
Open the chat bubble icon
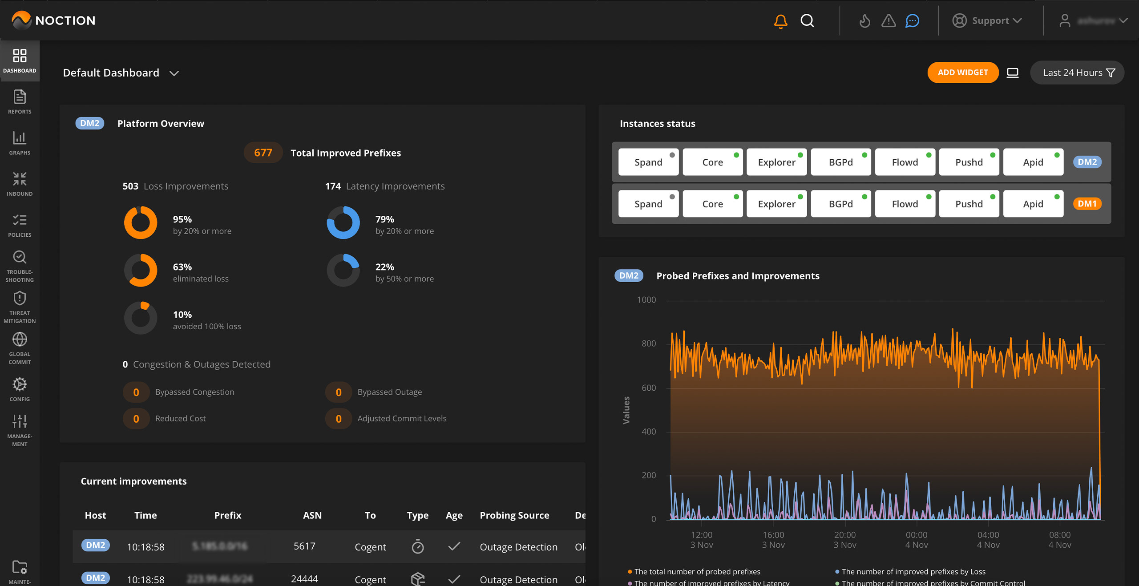click(912, 21)
